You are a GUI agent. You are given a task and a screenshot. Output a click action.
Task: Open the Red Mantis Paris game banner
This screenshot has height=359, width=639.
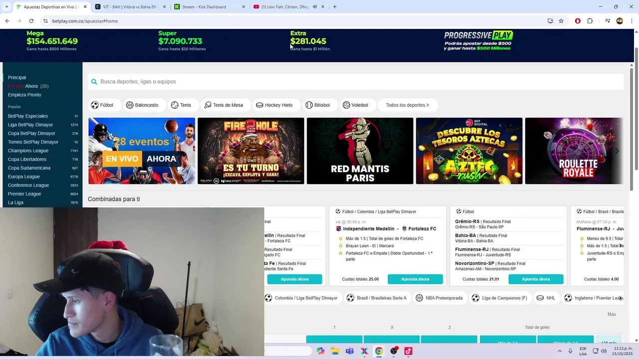coord(360,151)
